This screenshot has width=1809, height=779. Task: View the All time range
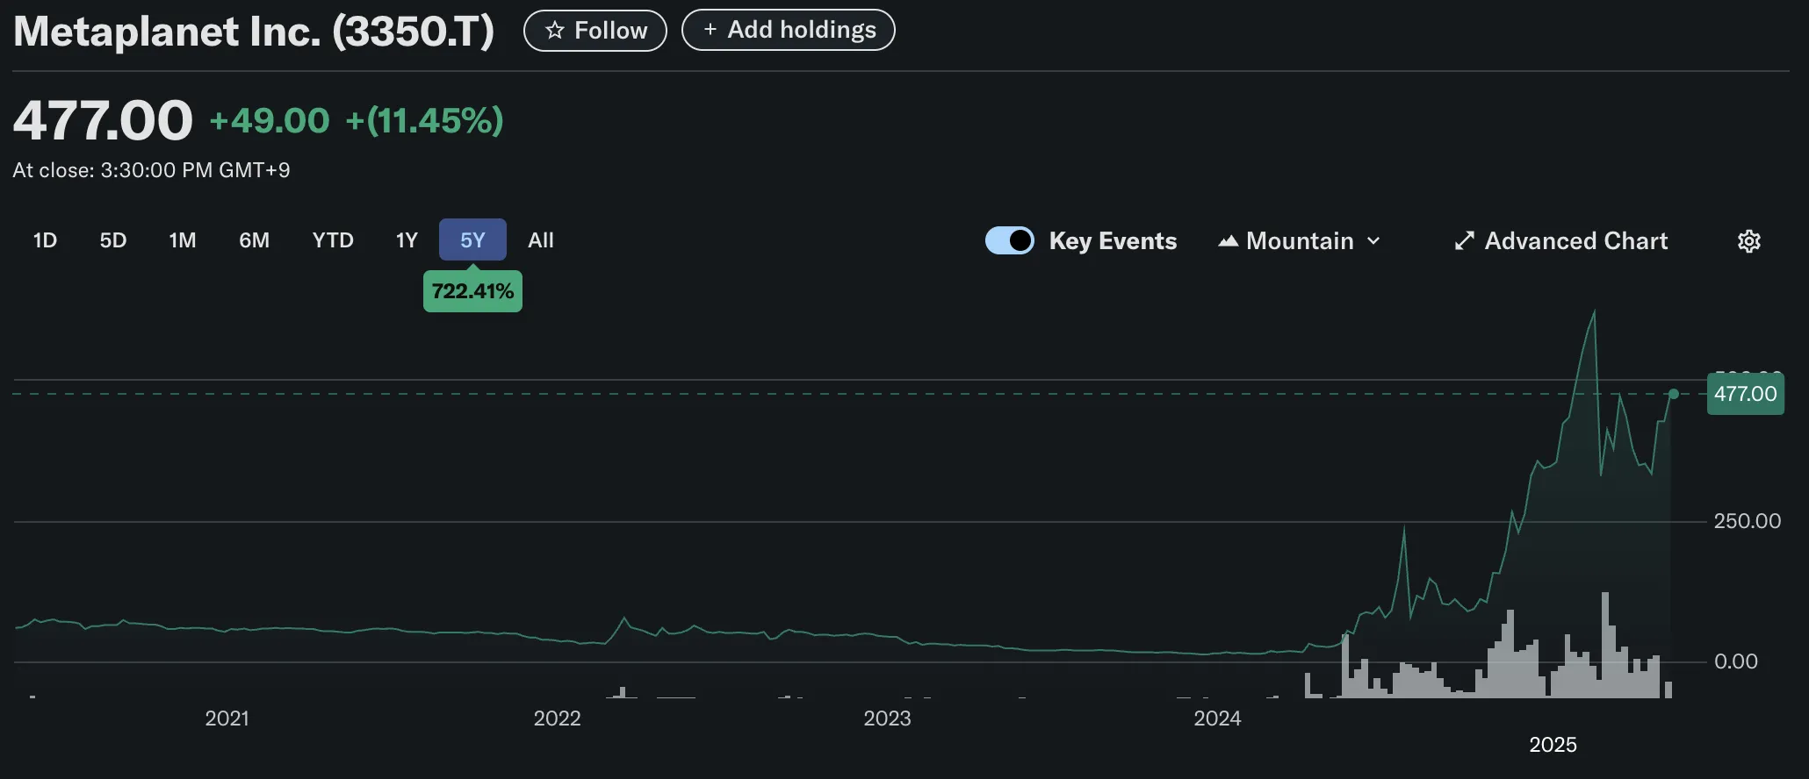541,240
